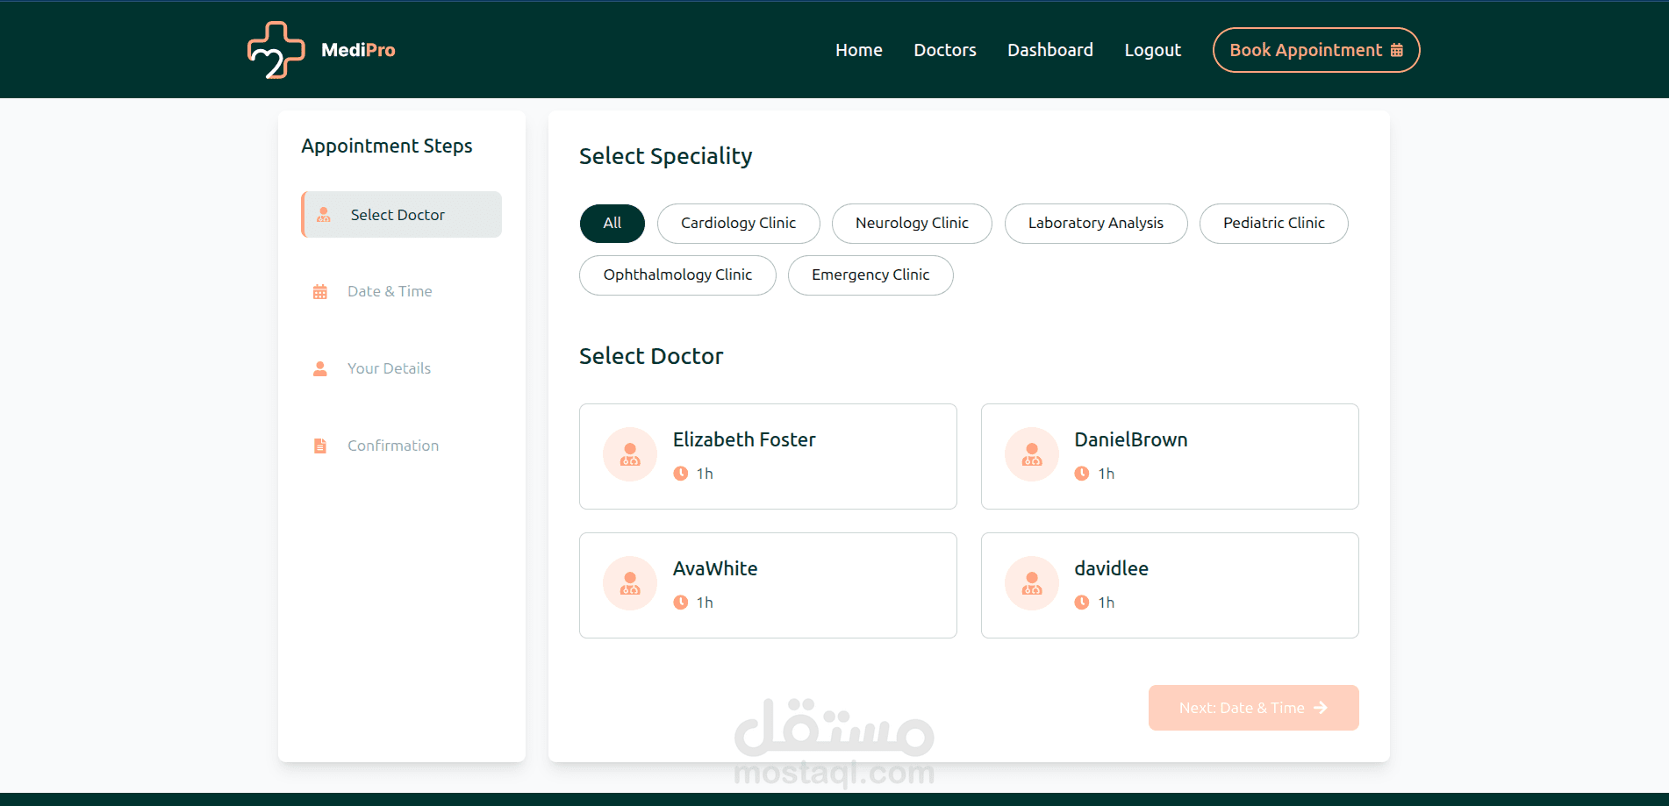
Task: Click the doctor icon beside Select Doctor step
Action: click(324, 215)
